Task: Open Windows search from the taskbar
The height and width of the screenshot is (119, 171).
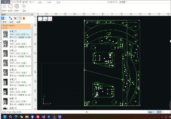Action: tap(10, 117)
